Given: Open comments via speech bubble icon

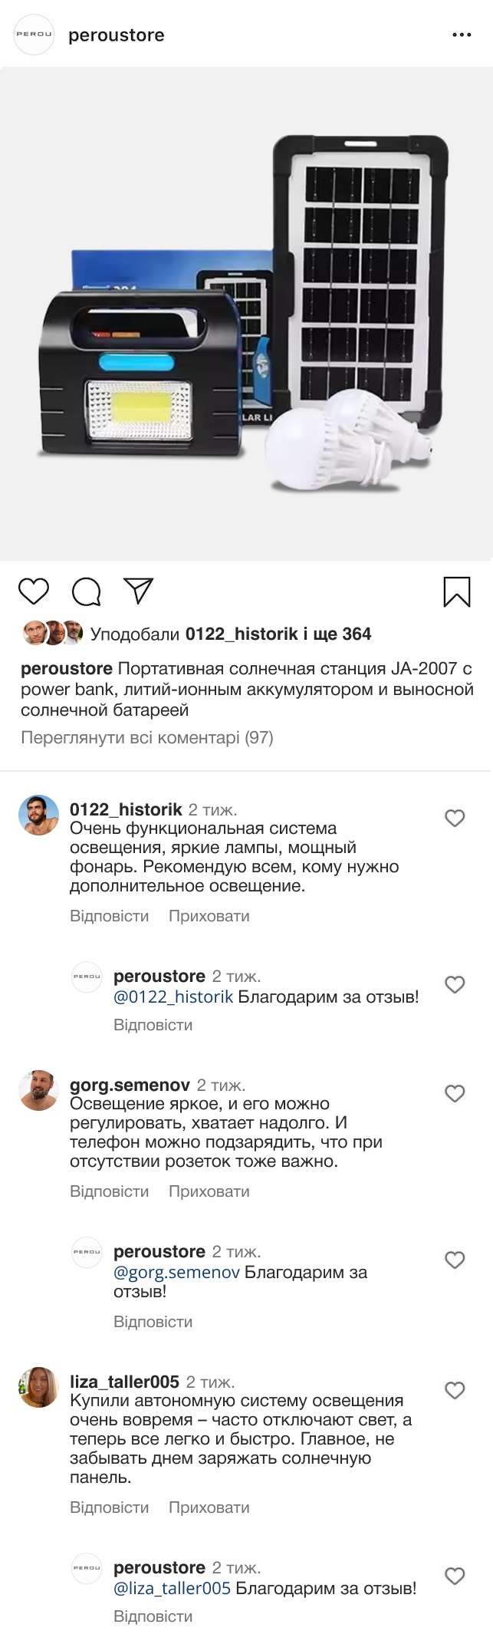Looking at the screenshot, I should tap(86, 591).
